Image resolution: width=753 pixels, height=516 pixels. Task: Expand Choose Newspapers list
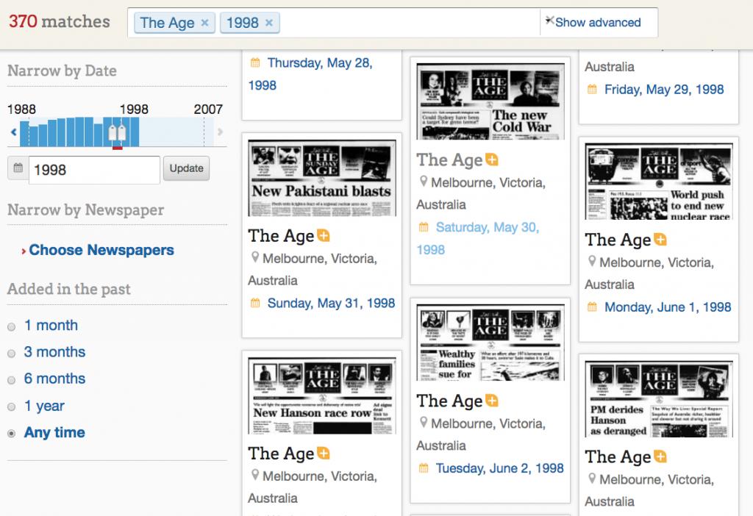(101, 250)
